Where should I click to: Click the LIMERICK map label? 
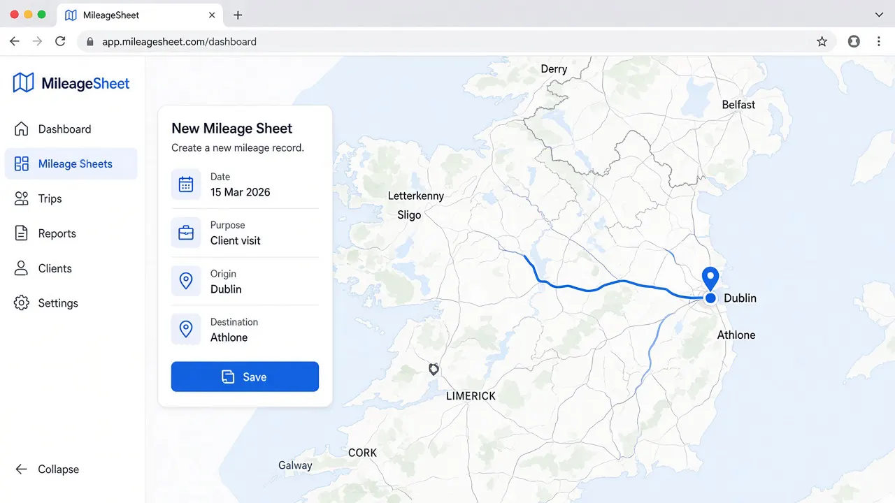(x=471, y=395)
